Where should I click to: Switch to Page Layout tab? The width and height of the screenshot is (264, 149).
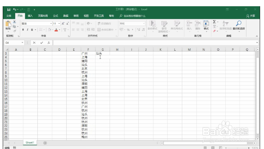click(43, 16)
